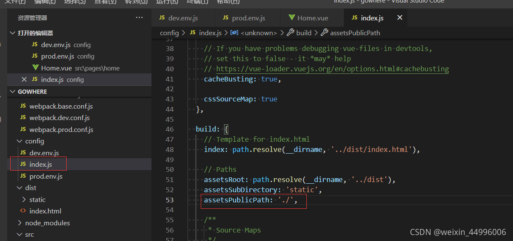Viewport: 513px width, 241px height.
Task: Click line number 41 in gutter
Action: 169,79
